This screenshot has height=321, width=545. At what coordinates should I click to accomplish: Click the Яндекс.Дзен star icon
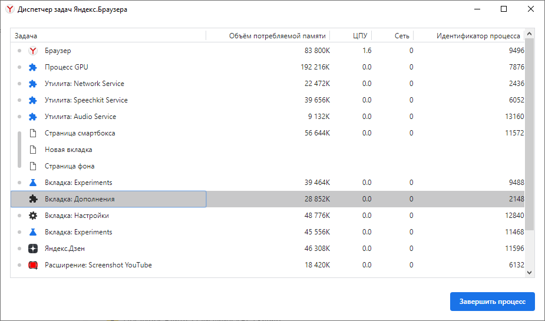[x=33, y=249]
